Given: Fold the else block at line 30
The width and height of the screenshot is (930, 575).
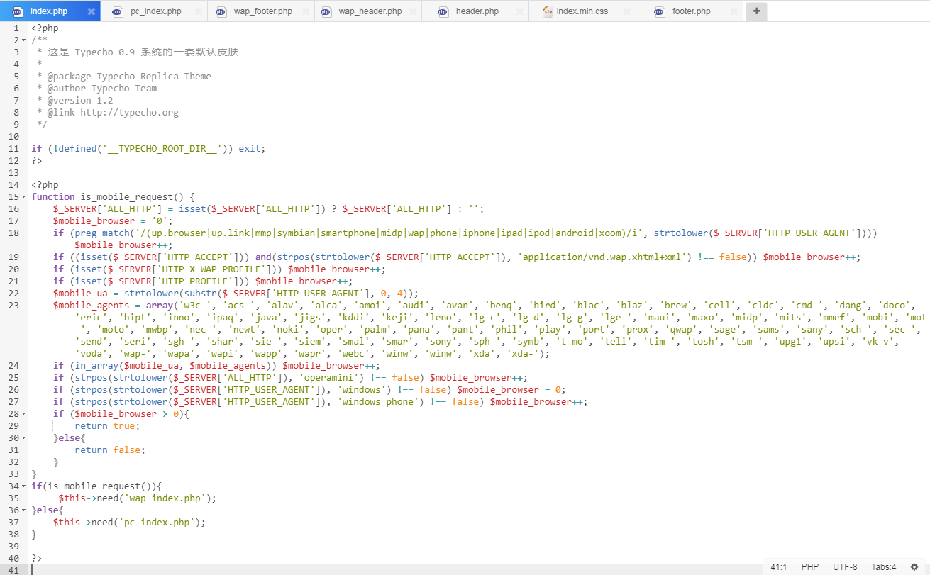Looking at the screenshot, I should point(25,438).
